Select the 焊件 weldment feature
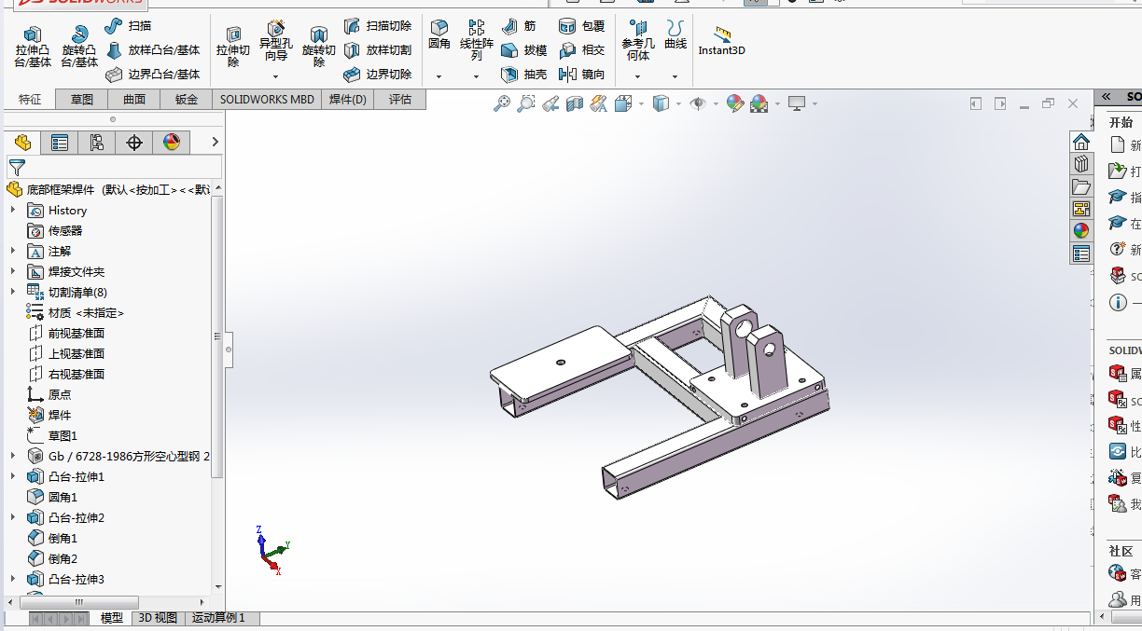Screen dimensions: 1142x631 click(49, 416)
